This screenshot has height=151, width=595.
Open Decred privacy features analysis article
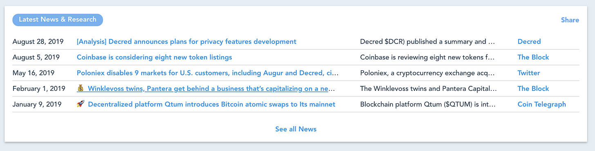(x=186, y=42)
